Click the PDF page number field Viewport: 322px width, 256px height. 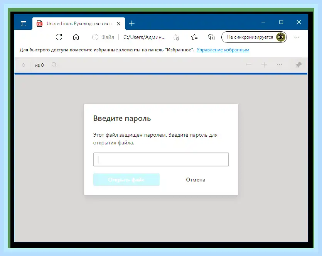(x=24, y=65)
